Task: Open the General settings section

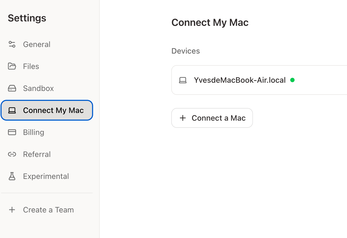Action: (47, 44)
